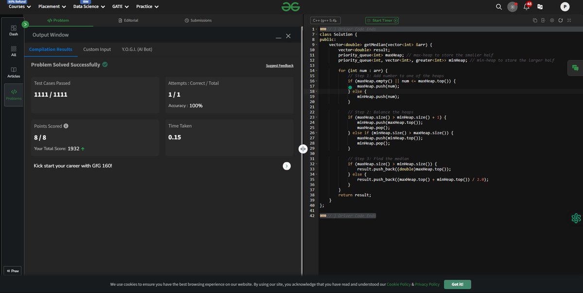
Task: Collapse the for loop fold on line 14
Action: (316, 70)
